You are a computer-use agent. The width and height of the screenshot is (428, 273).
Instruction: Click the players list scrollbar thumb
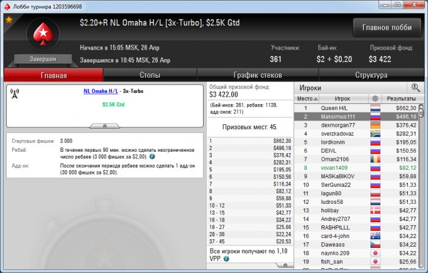click(421, 111)
